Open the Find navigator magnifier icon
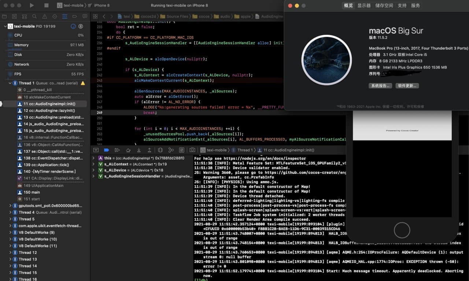The image size is (469, 281). coord(34,16)
